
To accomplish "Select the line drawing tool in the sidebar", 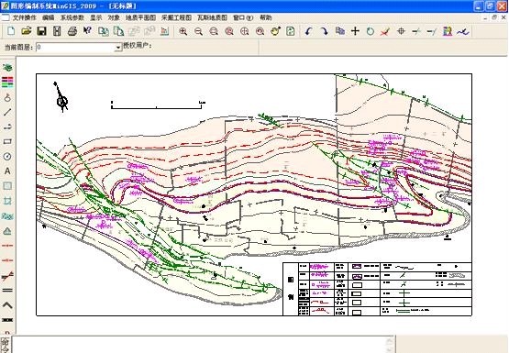I will tap(7, 112).
